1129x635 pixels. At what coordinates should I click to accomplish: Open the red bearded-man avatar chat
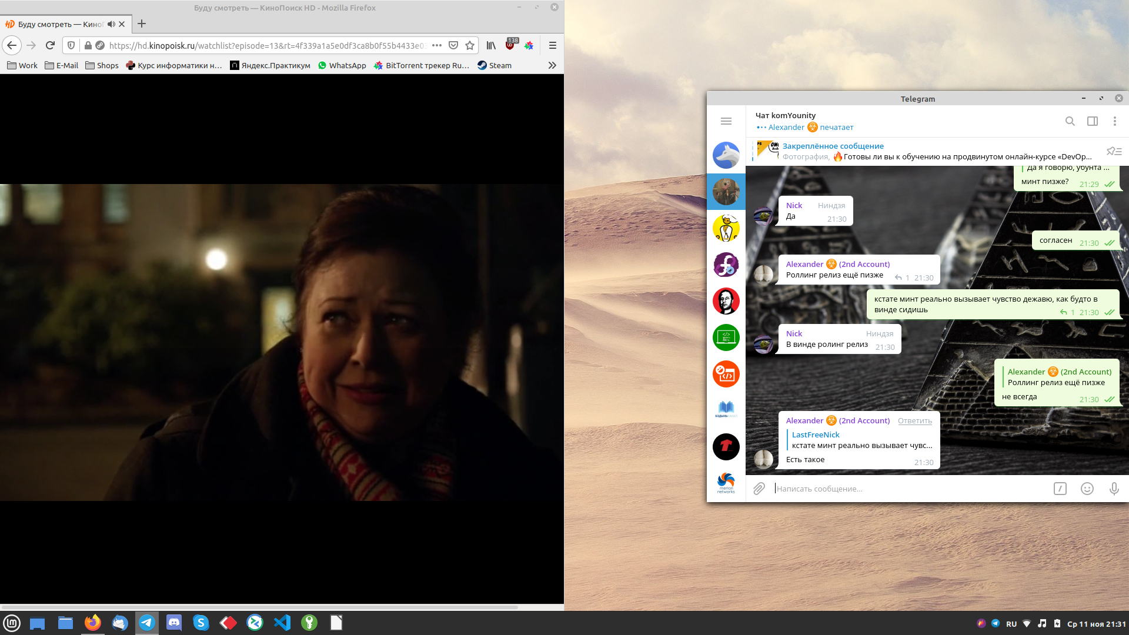tap(726, 301)
